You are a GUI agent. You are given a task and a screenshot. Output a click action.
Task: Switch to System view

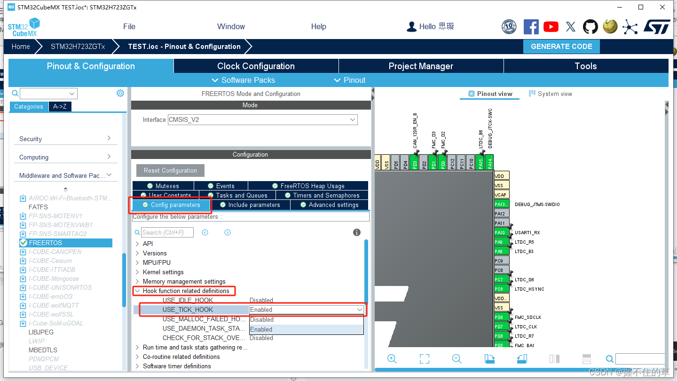pos(550,94)
